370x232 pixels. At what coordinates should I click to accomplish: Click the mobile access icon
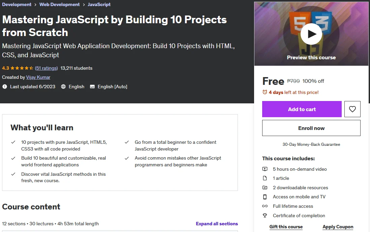(x=265, y=197)
